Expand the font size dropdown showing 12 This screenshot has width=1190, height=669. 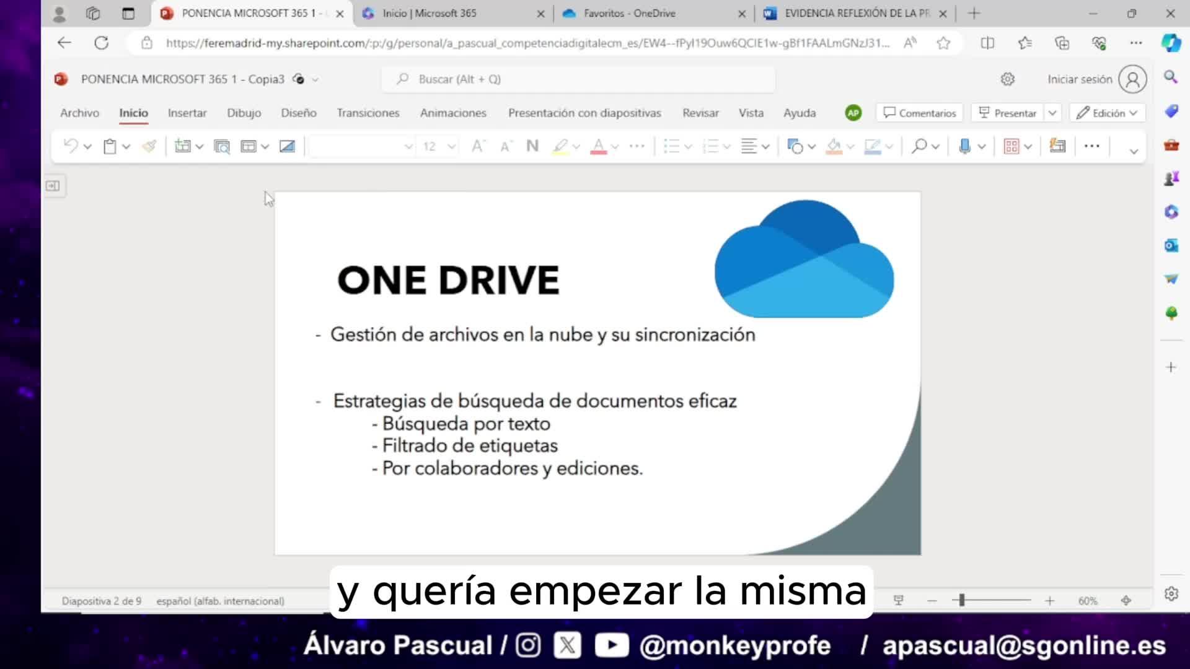[451, 146]
